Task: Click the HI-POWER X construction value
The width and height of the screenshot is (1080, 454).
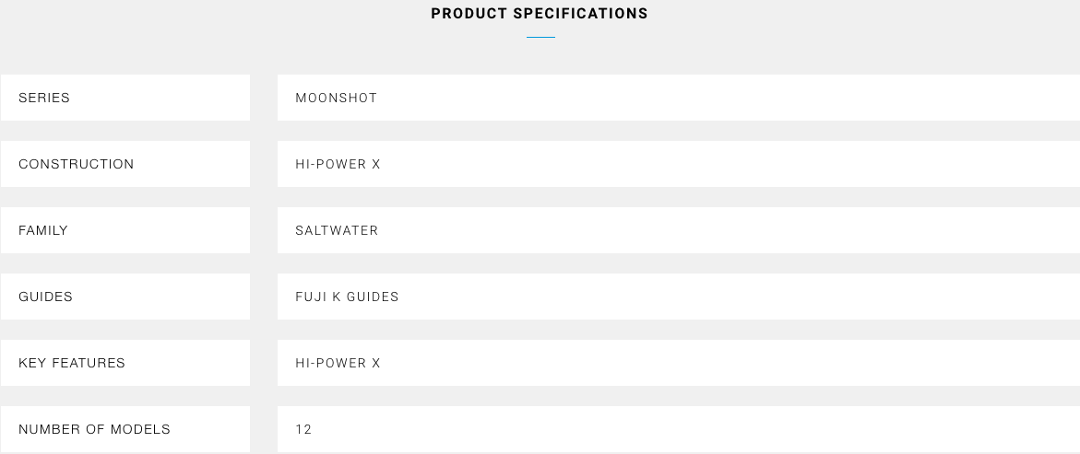Action: 338,165
